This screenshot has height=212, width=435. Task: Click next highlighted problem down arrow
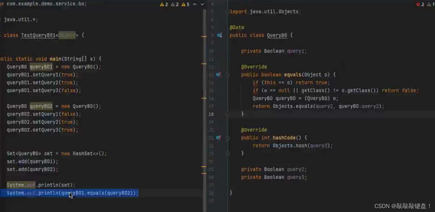click(x=201, y=4)
